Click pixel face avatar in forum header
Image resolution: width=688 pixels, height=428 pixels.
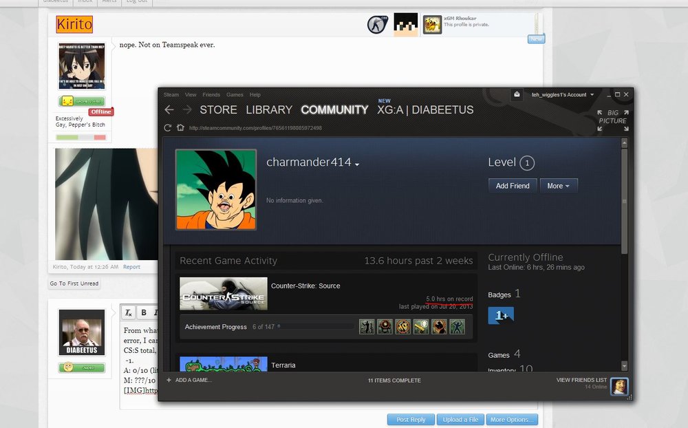pyautogui.click(x=406, y=25)
